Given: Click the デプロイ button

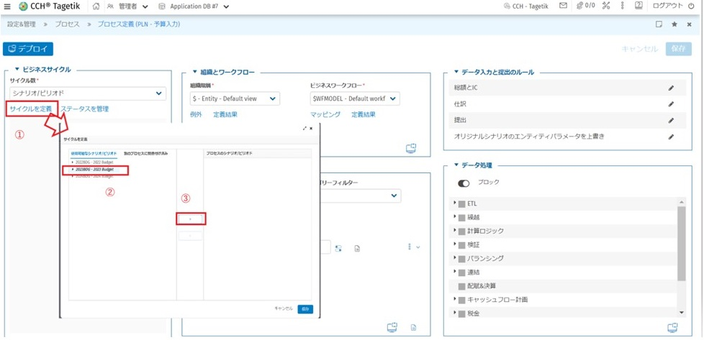Looking at the screenshot, I should 28,49.
